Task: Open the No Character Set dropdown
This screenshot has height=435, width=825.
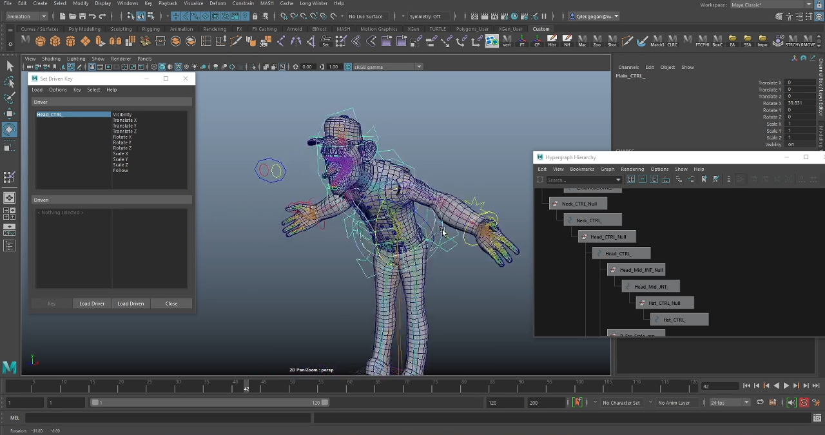Action: click(x=621, y=403)
